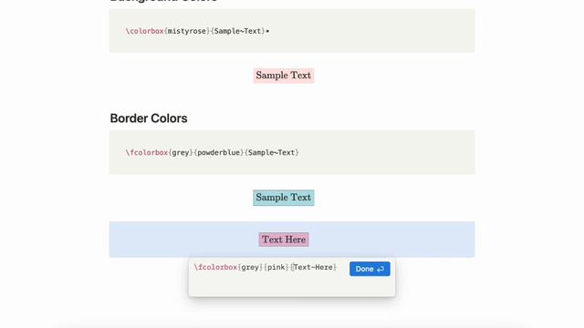The height and width of the screenshot is (328, 584).
Task: Click empty space at right of \colorbox code block
Action: [x=372, y=31]
